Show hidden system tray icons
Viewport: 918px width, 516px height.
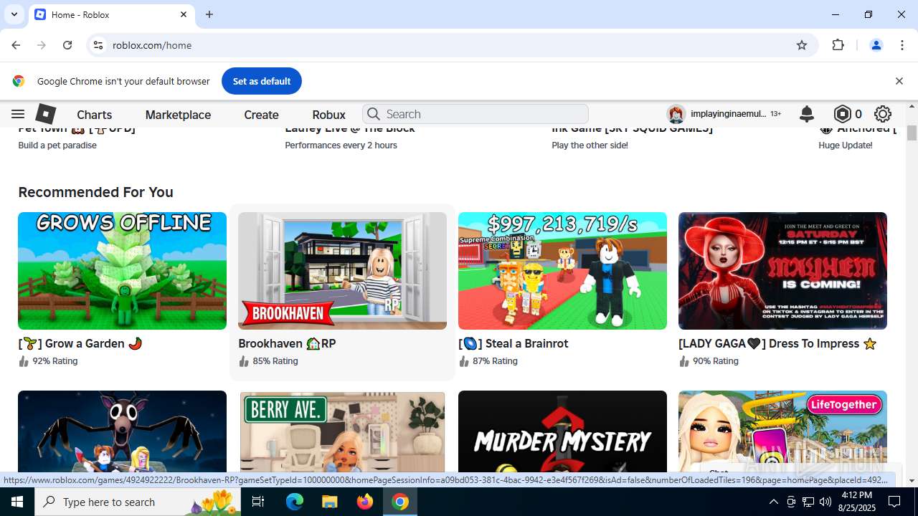773,502
